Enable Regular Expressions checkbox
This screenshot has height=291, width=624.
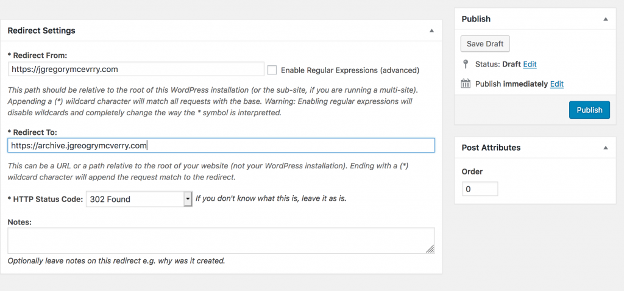coord(272,70)
